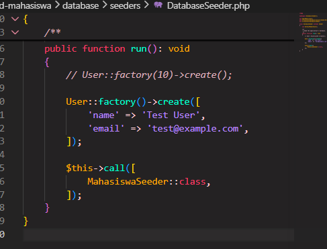Image resolution: width=327 pixels, height=249 pixels.
Task: Click the 'd-mahasiswa' breadcrumb folder
Action: tap(26, 5)
